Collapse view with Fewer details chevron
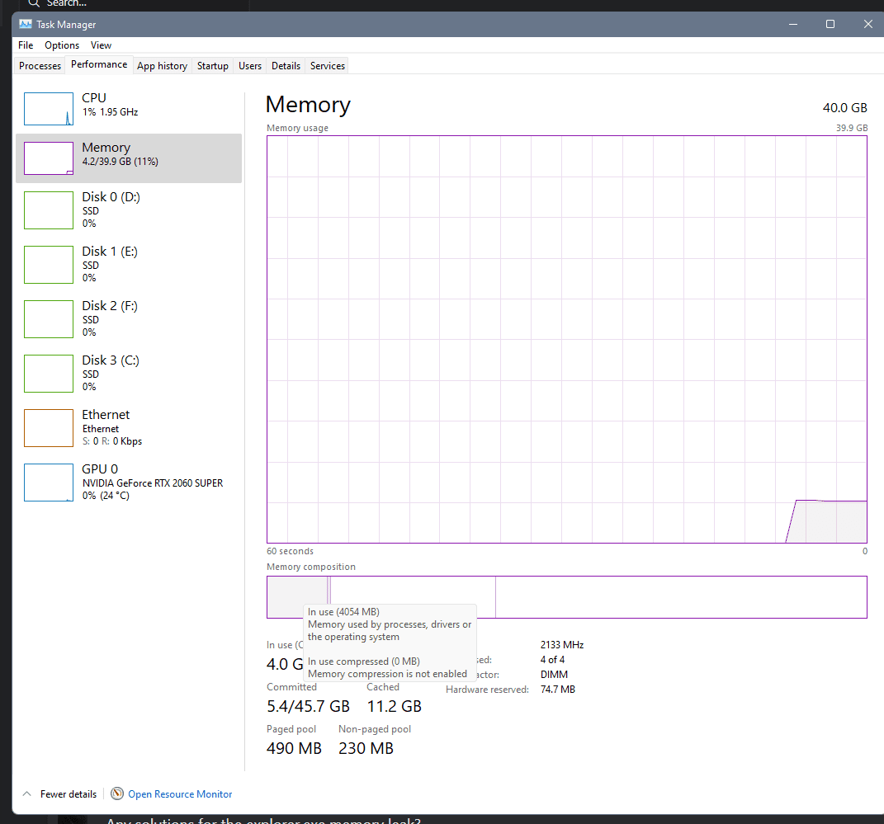Image resolution: width=884 pixels, height=824 pixels. pos(26,793)
